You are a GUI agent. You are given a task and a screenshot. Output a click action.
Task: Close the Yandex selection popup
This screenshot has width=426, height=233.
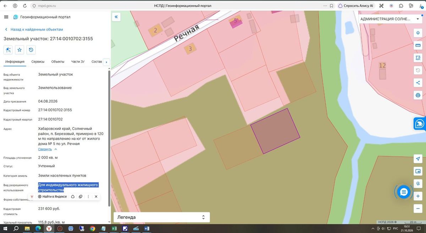96,196
